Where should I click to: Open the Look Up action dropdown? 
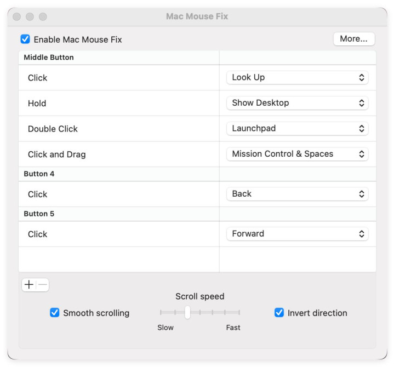(x=297, y=78)
